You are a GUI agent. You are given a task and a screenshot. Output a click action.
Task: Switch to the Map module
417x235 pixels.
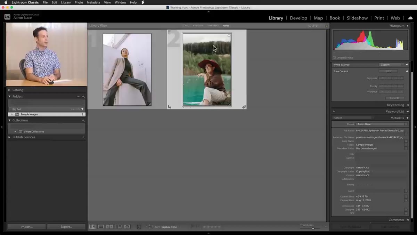pyautogui.click(x=318, y=18)
